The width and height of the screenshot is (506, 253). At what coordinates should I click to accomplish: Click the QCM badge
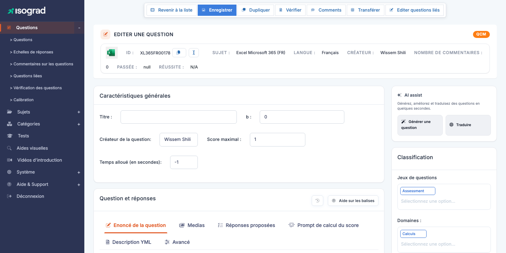(x=481, y=34)
